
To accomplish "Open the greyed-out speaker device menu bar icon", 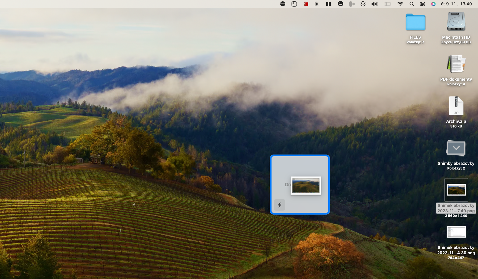I will coord(352,4).
